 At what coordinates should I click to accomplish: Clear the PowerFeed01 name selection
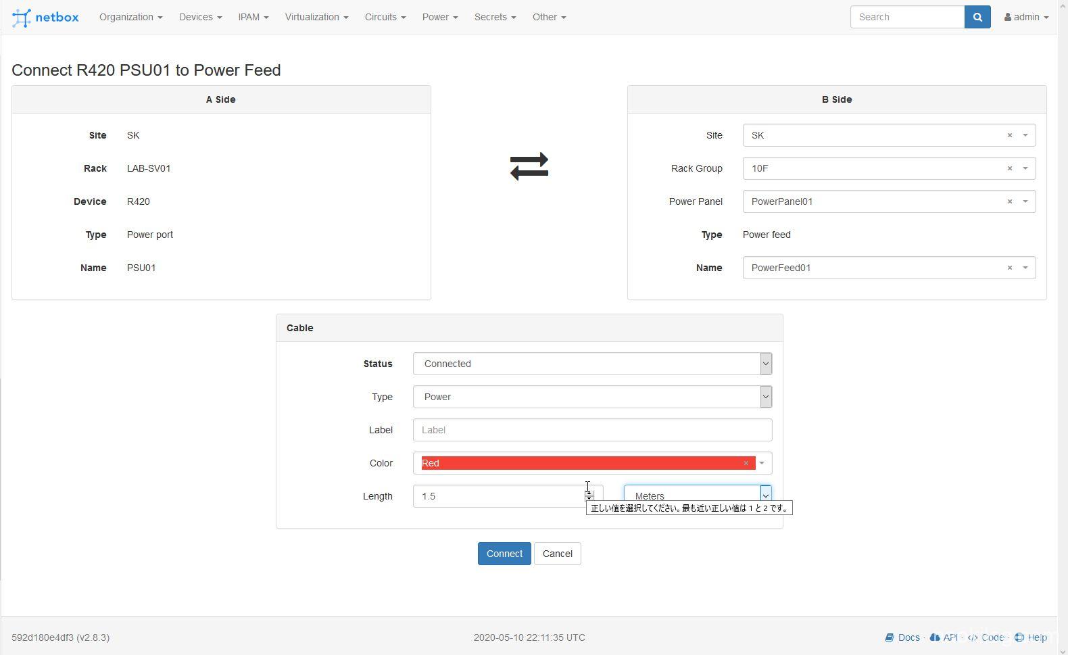[1010, 268]
